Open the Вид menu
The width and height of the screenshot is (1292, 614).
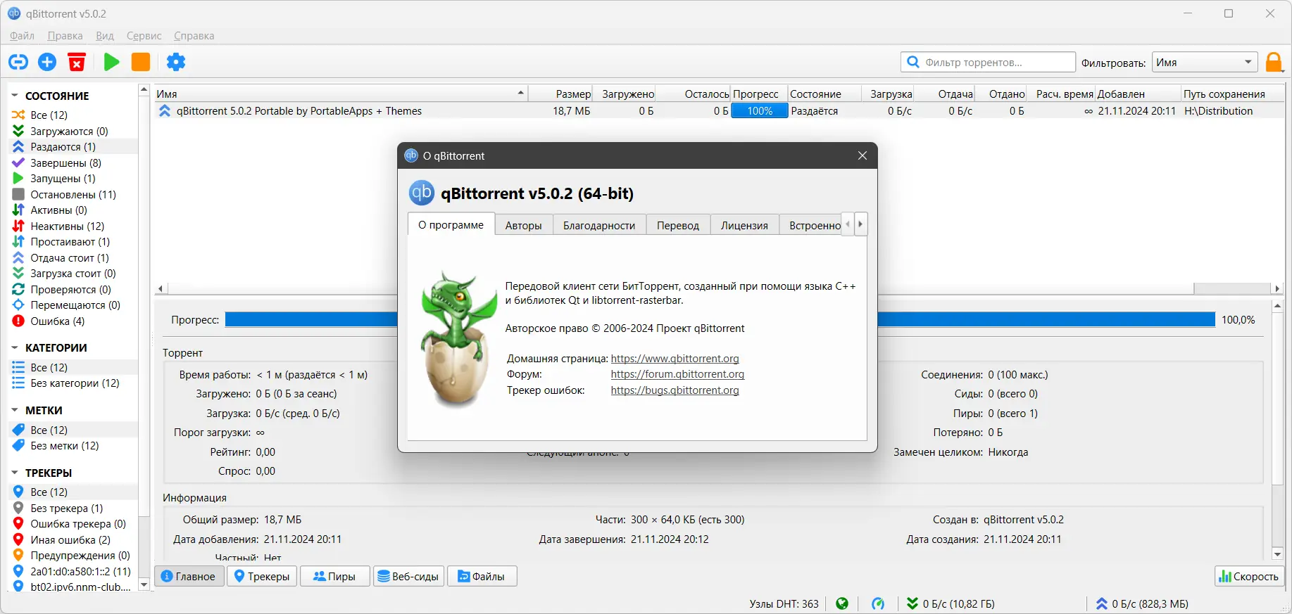(105, 35)
